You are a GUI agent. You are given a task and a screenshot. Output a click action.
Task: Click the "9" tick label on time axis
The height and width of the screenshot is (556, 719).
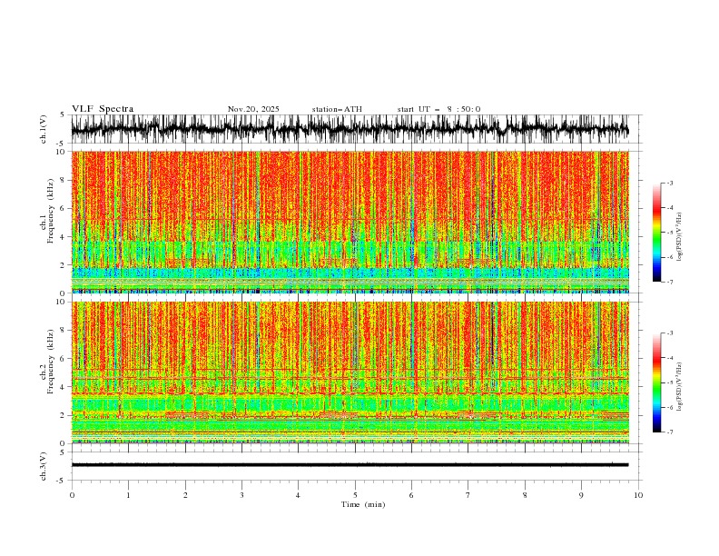click(x=581, y=495)
